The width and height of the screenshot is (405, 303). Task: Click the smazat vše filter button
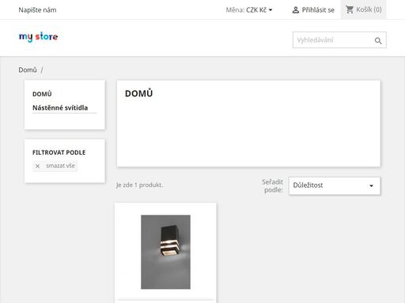[x=55, y=166]
